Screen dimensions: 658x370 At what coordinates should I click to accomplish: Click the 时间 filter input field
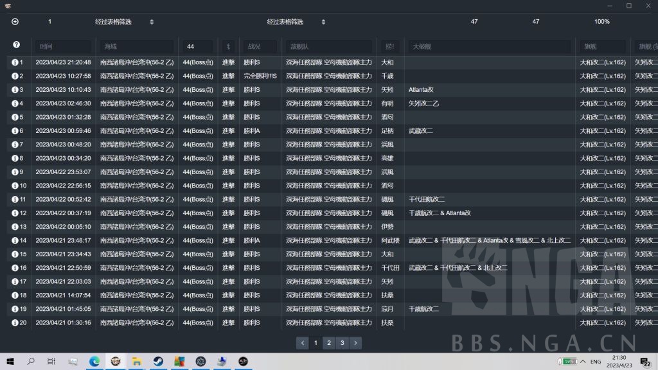(63, 47)
